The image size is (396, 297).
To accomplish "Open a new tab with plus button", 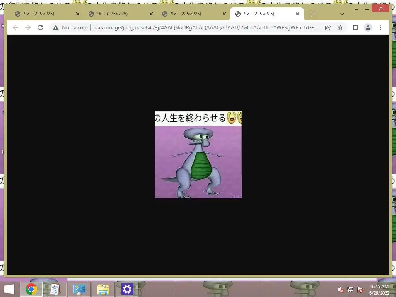I will pos(312,14).
